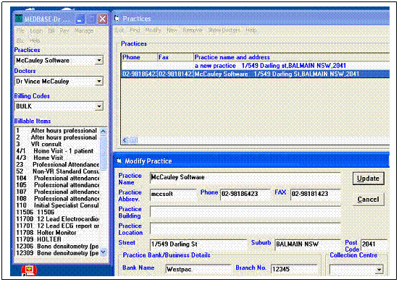Image resolution: width=399 pixels, height=282 pixels.
Task: Click the Cancel button
Action: click(368, 200)
